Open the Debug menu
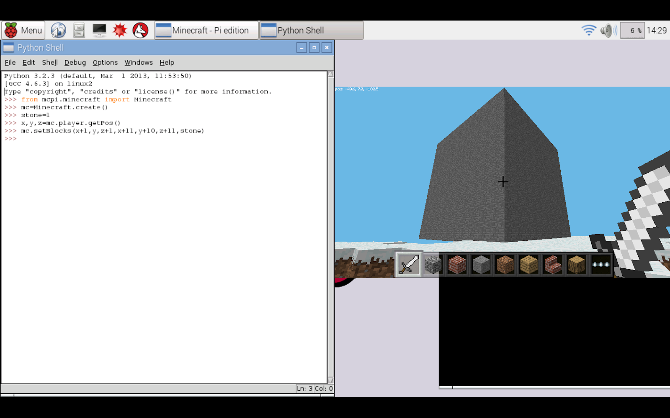Viewport: 670px width, 418px height. (75, 62)
